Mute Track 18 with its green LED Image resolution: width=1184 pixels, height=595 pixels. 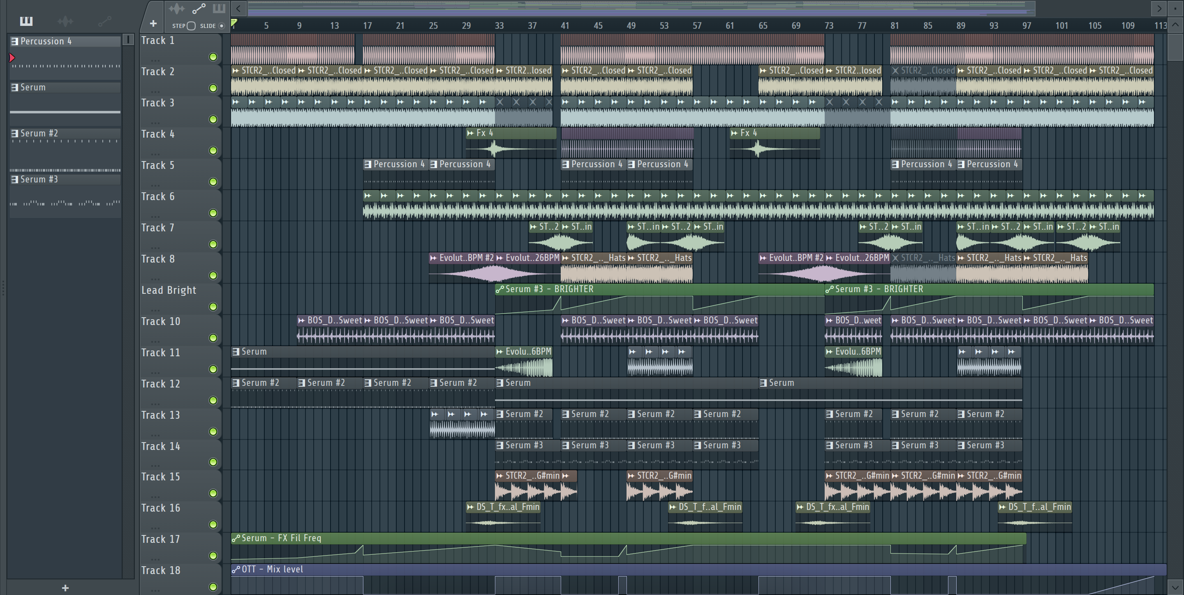[x=213, y=587]
